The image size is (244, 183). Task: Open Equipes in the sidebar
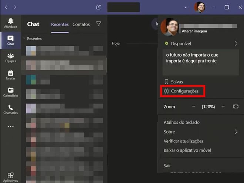click(x=11, y=58)
